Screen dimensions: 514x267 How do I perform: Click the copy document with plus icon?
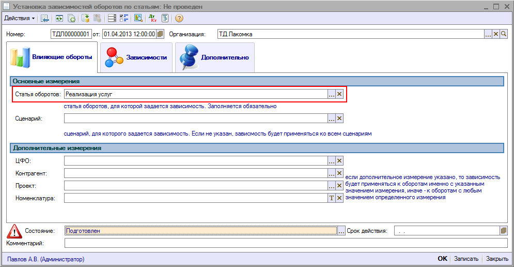pos(72,18)
